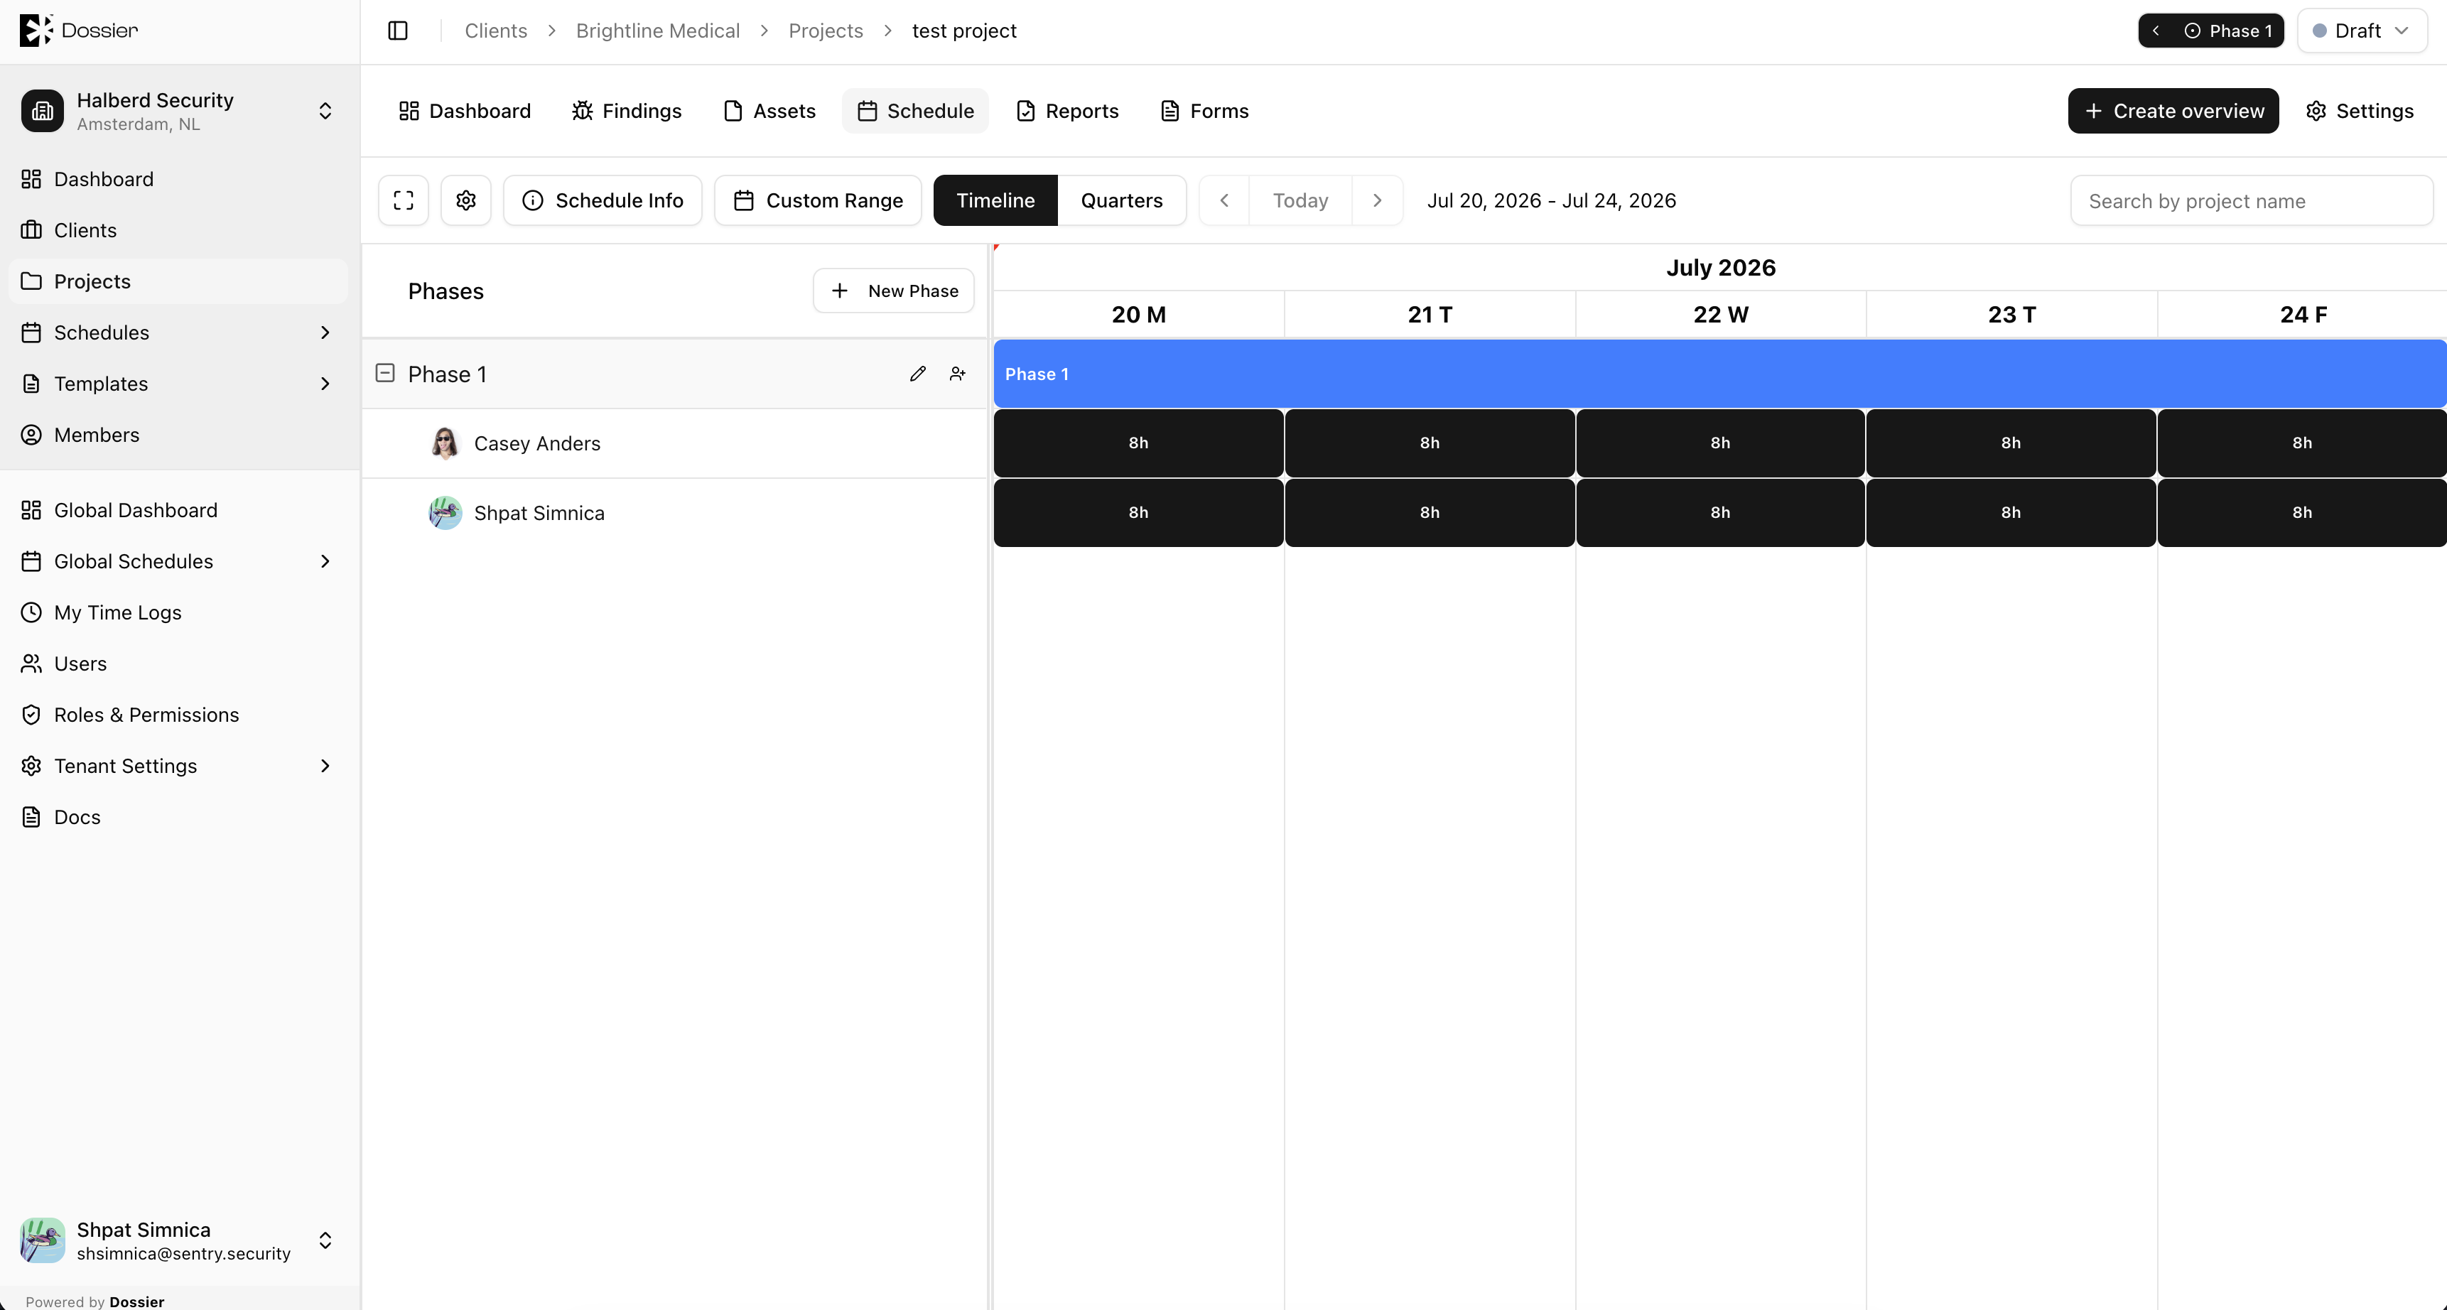Switch to Timeline view
The image size is (2447, 1310).
[995, 200]
